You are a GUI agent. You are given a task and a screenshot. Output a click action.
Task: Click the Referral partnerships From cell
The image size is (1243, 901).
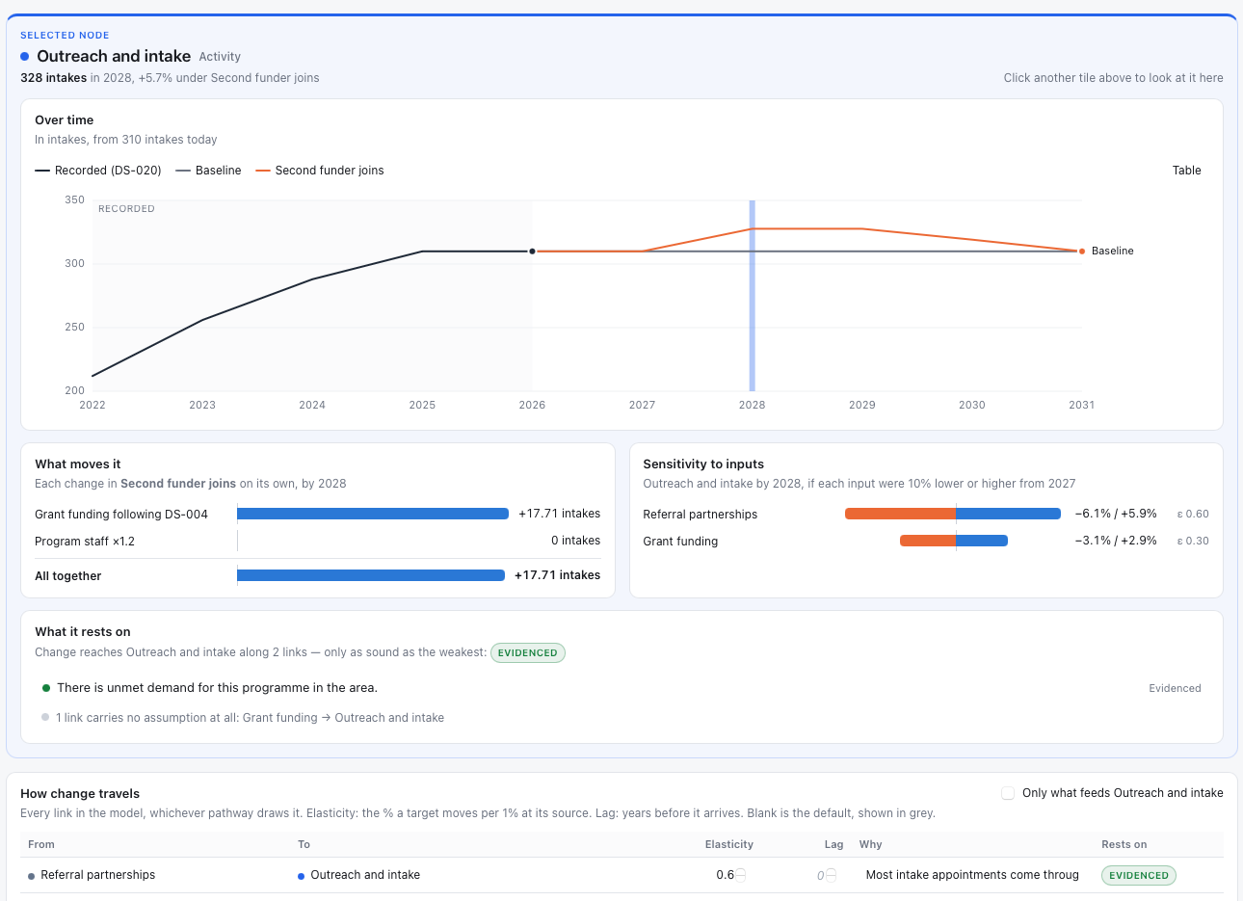click(x=92, y=875)
